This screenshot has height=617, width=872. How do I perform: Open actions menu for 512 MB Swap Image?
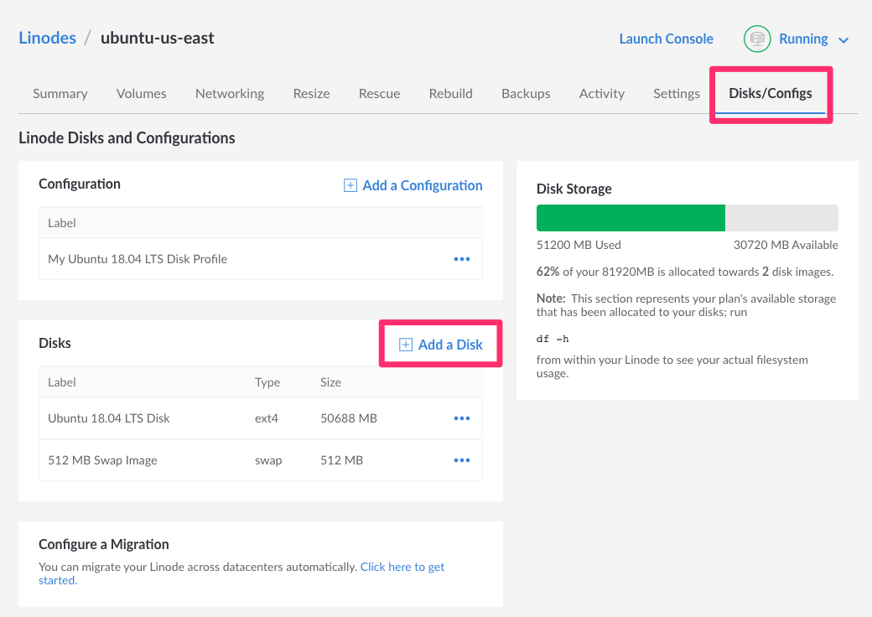coord(461,460)
